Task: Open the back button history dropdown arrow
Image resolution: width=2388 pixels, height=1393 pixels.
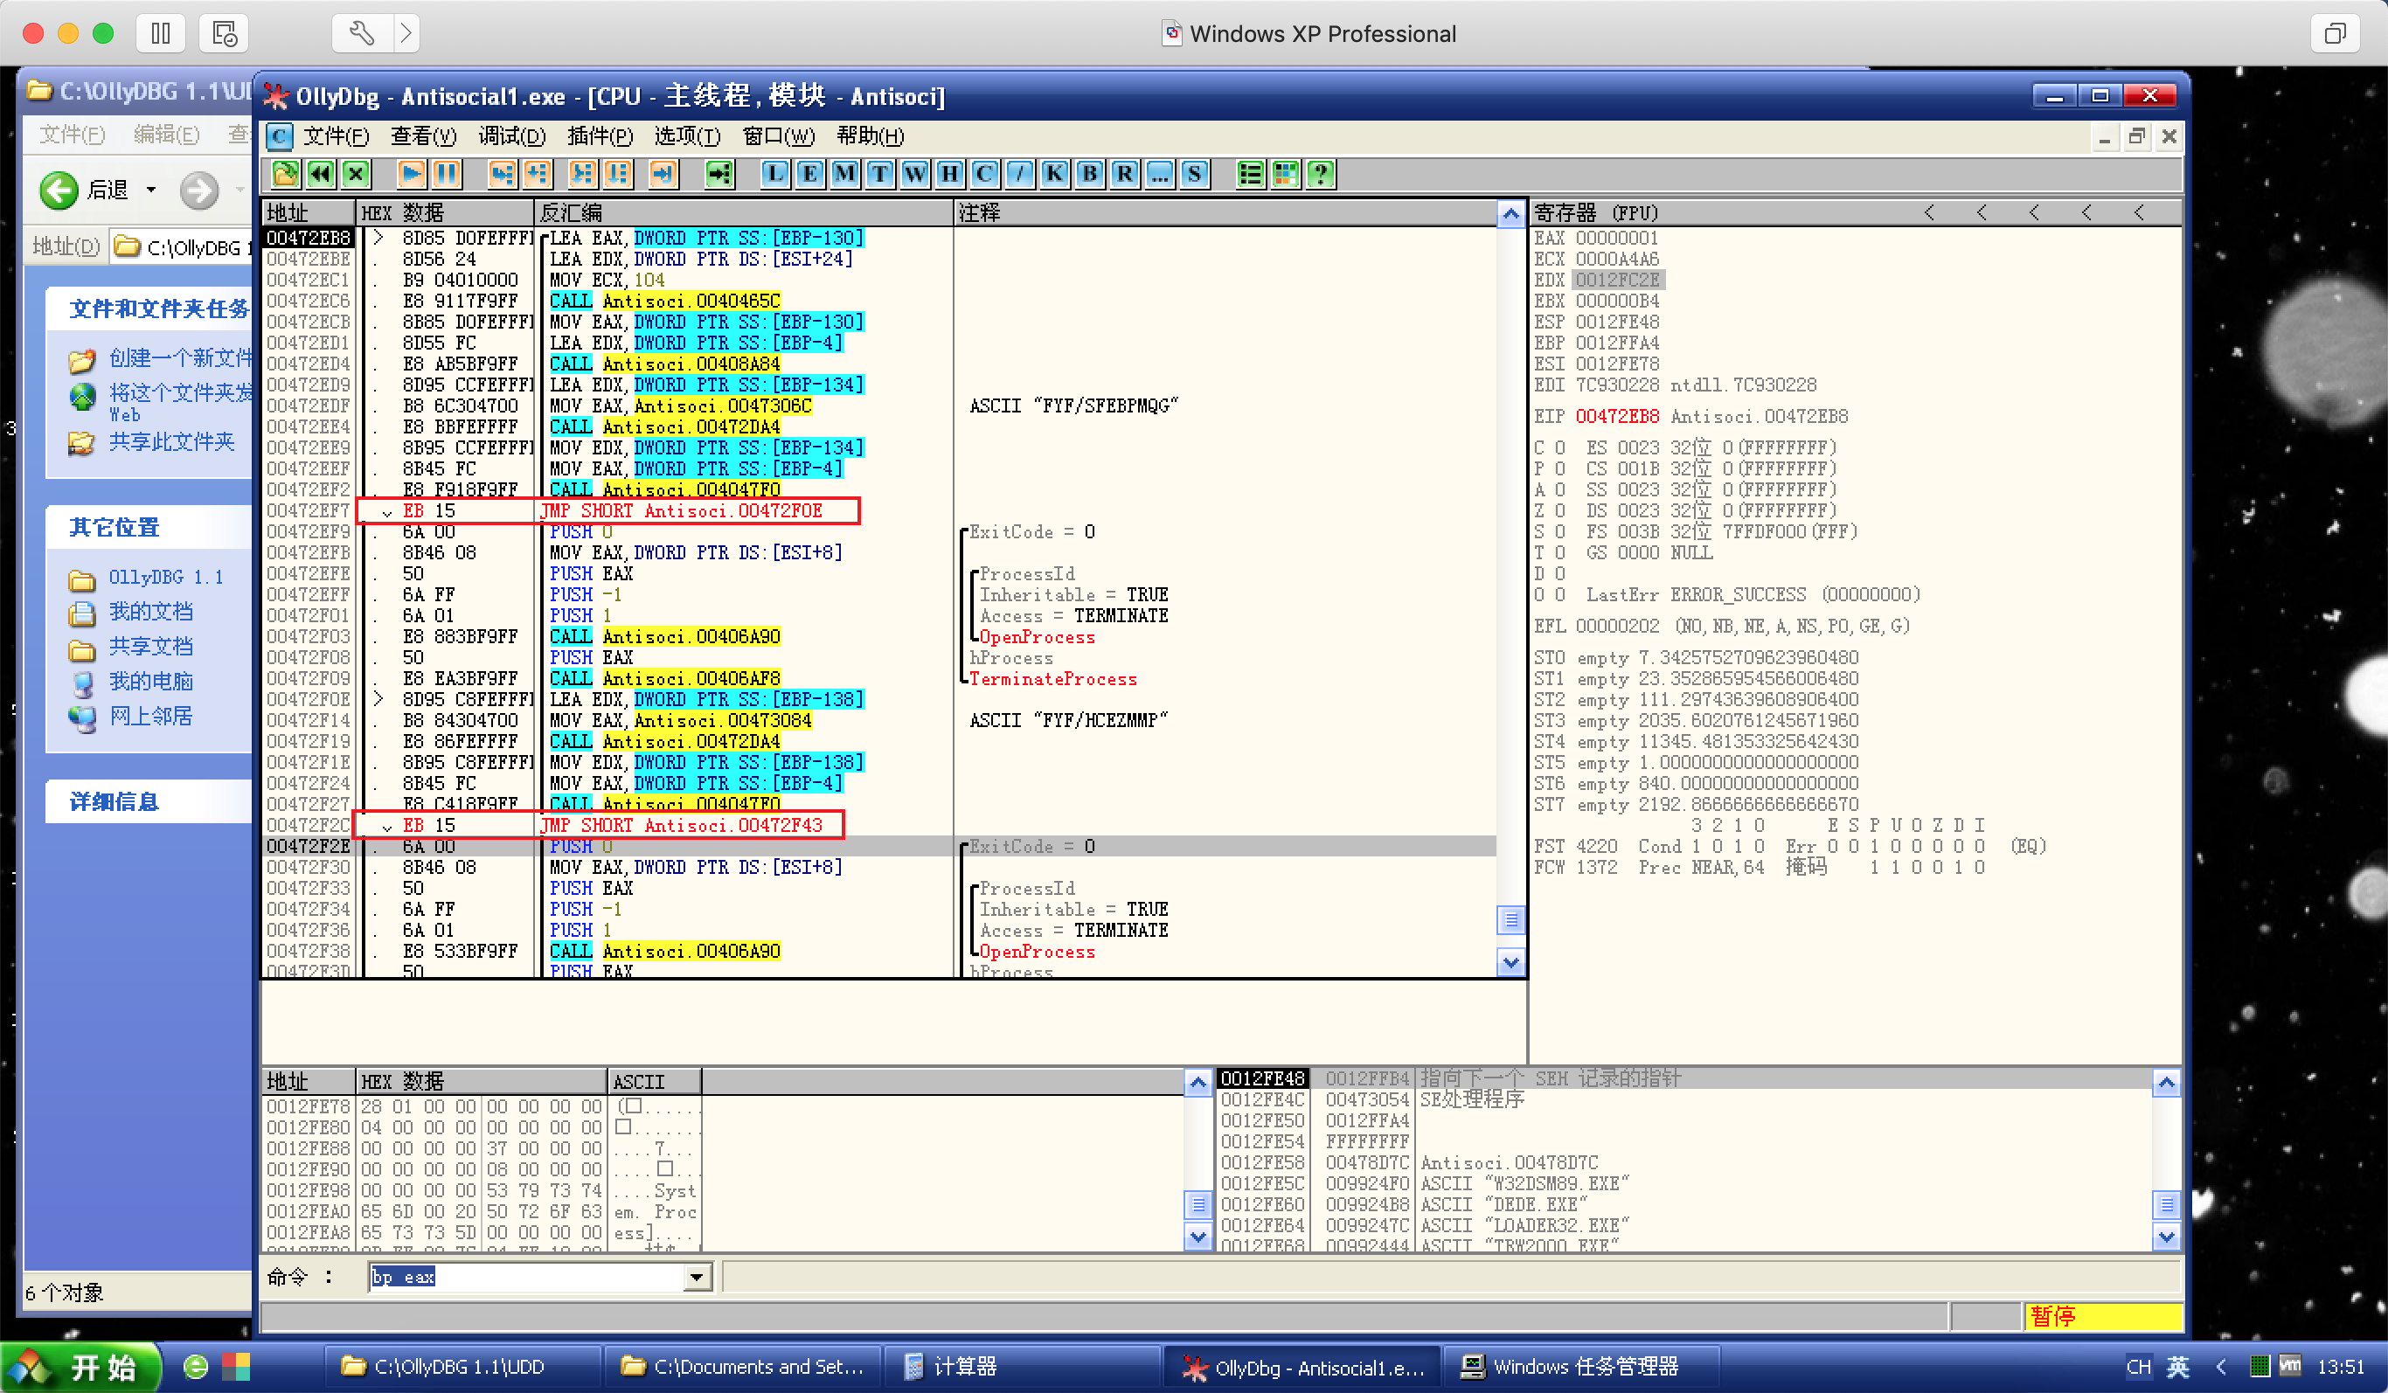Action: 150,190
